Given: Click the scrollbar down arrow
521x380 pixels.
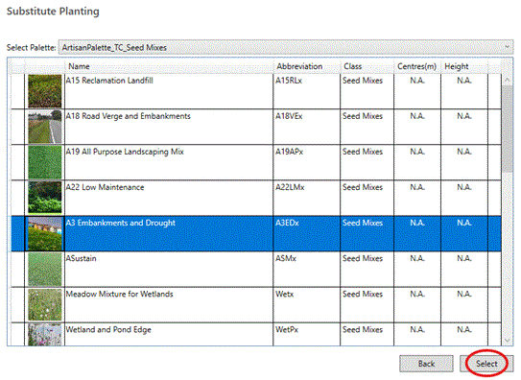Looking at the screenshot, I should 507,340.
